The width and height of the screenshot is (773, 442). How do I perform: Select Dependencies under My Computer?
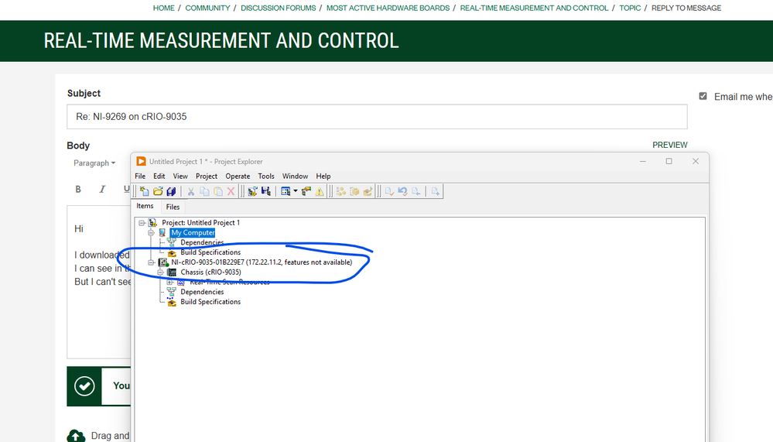pyautogui.click(x=202, y=242)
